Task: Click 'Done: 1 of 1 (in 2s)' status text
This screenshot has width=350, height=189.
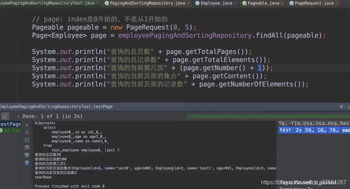Action: pyautogui.click(x=52, y=116)
